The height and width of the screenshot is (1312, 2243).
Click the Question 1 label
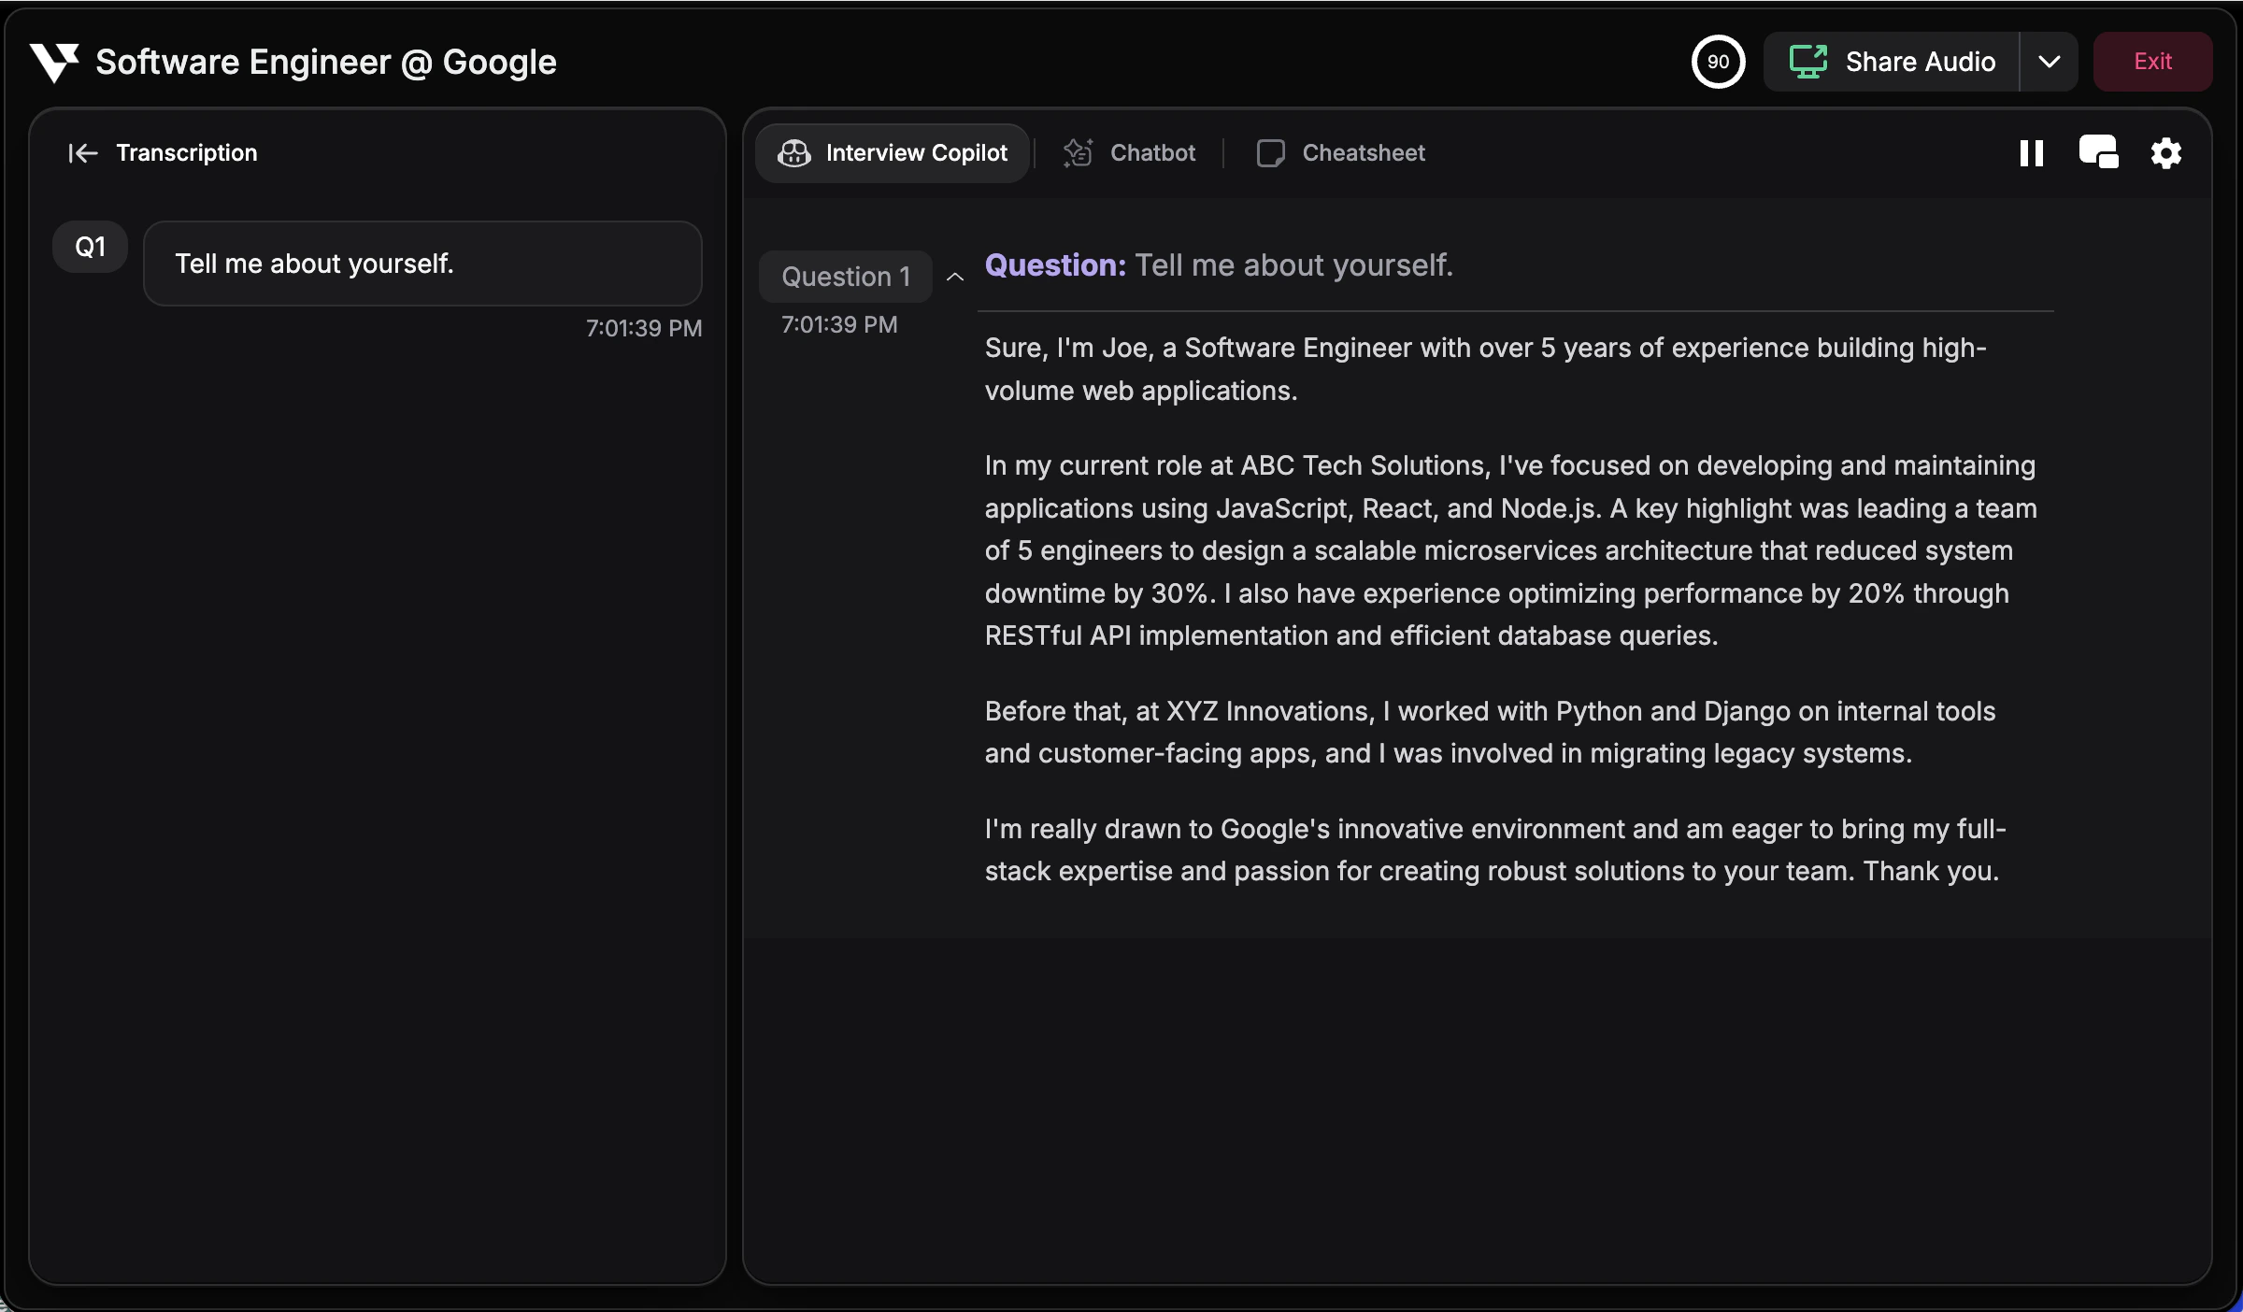845,277
